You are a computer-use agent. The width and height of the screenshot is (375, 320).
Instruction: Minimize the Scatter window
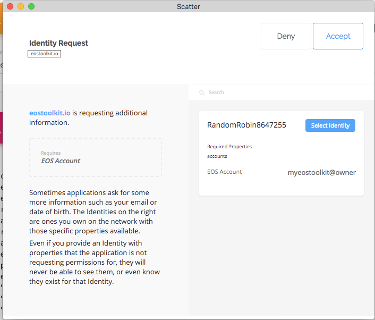21,6
